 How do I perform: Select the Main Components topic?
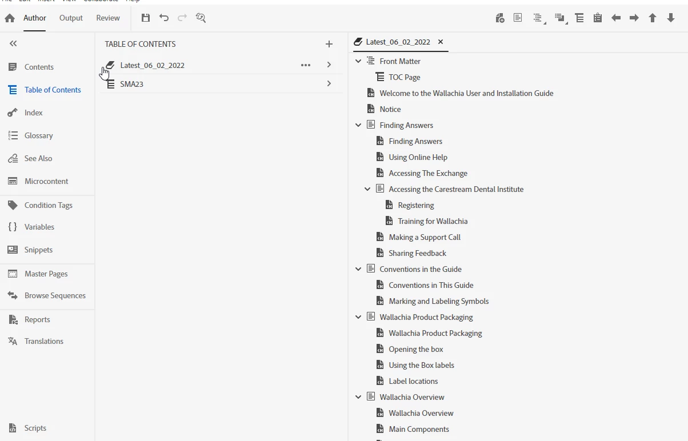click(419, 429)
